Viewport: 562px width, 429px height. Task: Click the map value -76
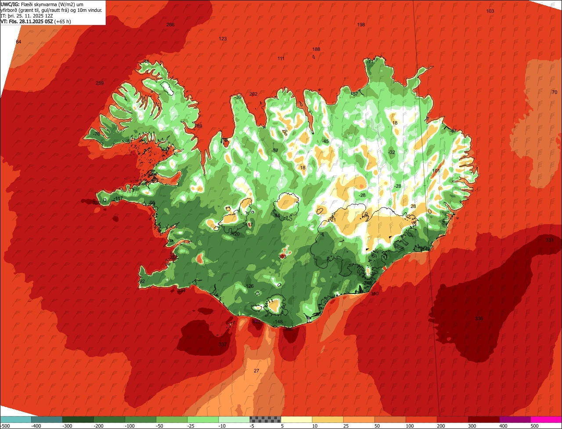point(96,134)
